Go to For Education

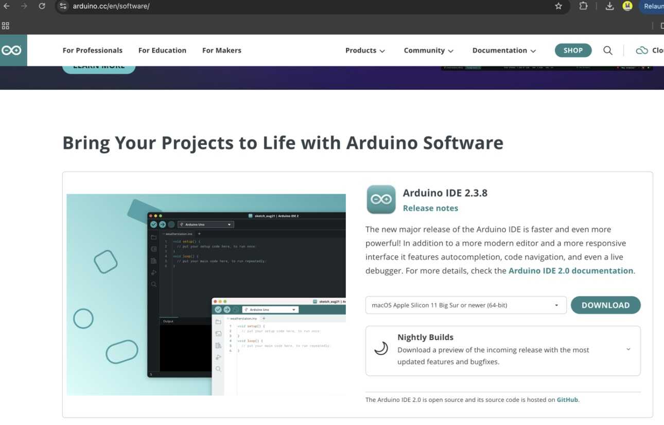(162, 50)
